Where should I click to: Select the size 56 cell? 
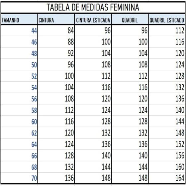19,99
